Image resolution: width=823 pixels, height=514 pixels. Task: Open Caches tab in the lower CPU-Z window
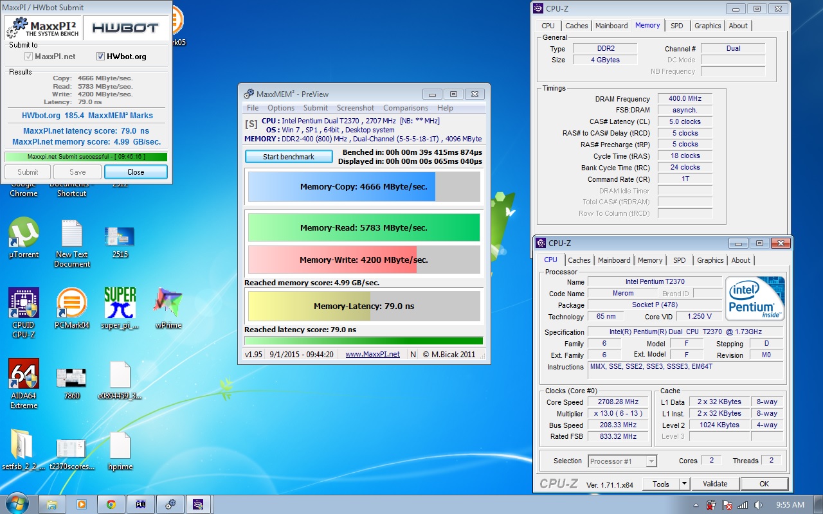click(x=579, y=260)
